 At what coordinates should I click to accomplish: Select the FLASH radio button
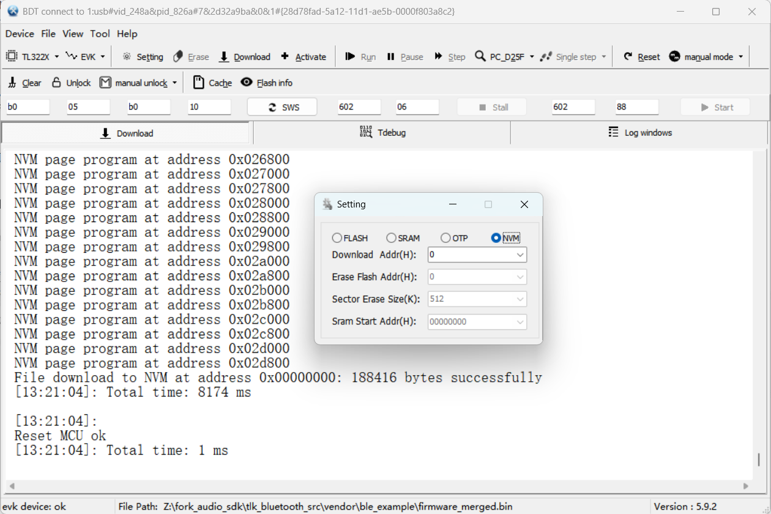(337, 238)
